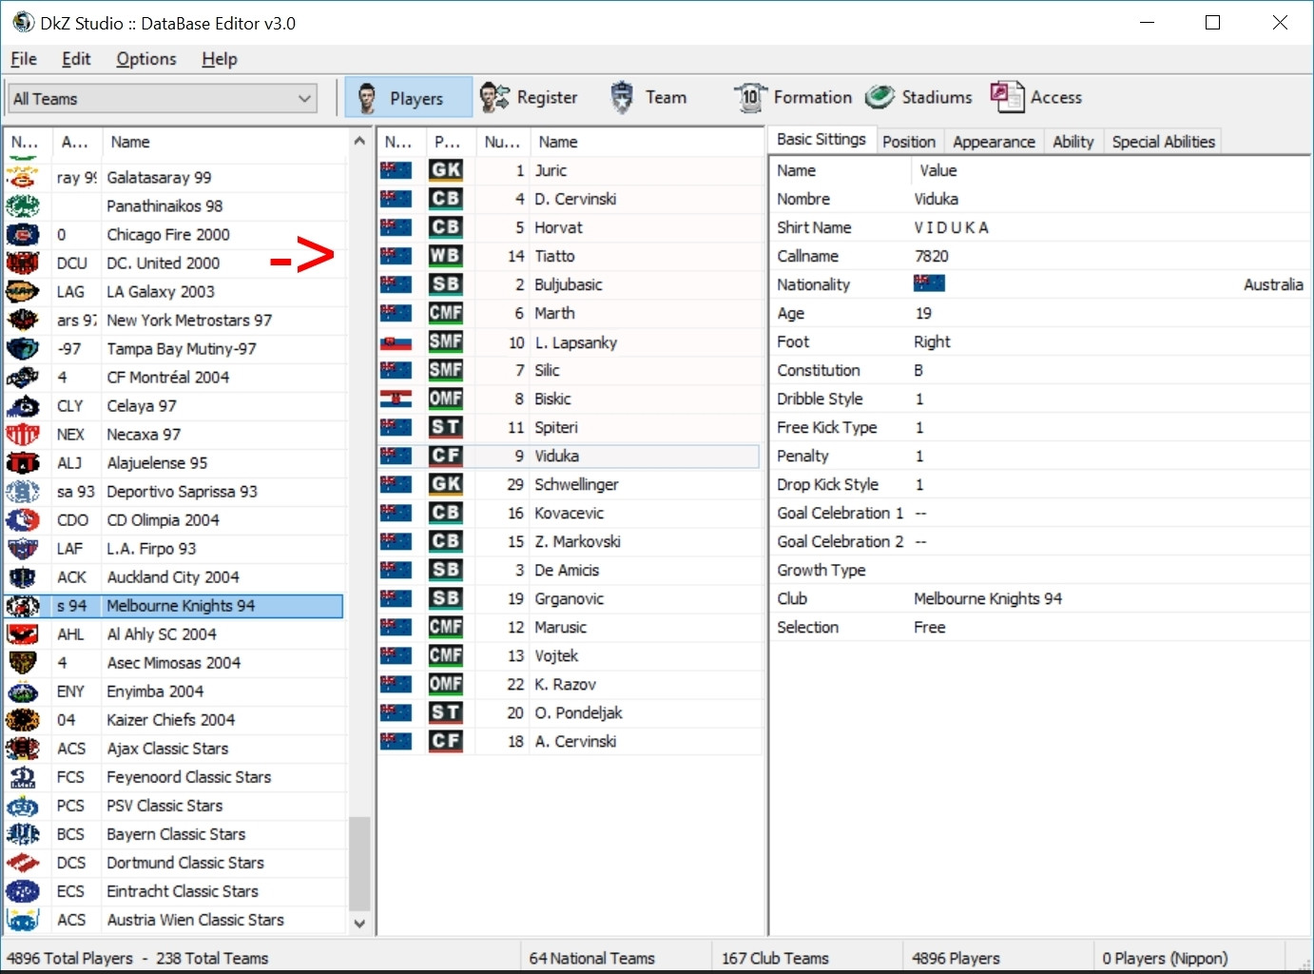Click the Selection value Free

(x=929, y=627)
